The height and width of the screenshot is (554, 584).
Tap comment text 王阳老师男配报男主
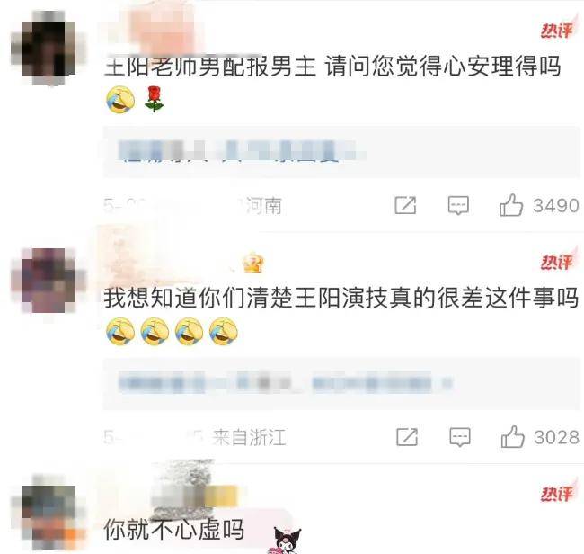(210, 67)
